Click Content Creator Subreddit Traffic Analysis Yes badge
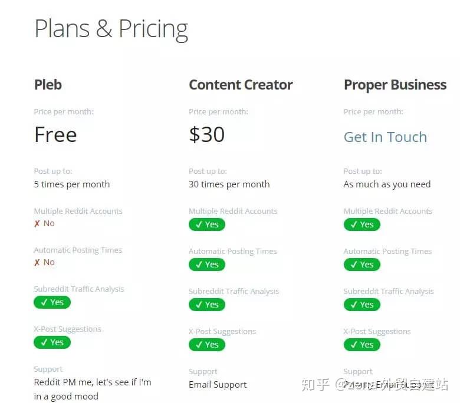 pyautogui.click(x=206, y=305)
